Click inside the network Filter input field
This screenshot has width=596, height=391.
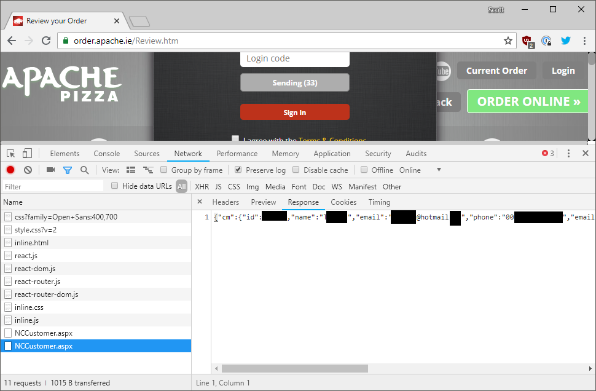click(x=52, y=186)
